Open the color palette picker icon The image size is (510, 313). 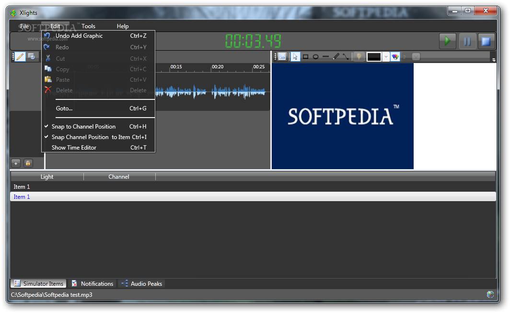(395, 57)
